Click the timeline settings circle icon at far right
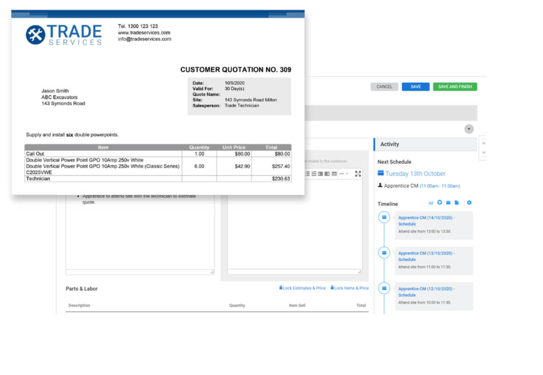Viewport: 543px width, 375px height. pyautogui.click(x=469, y=202)
